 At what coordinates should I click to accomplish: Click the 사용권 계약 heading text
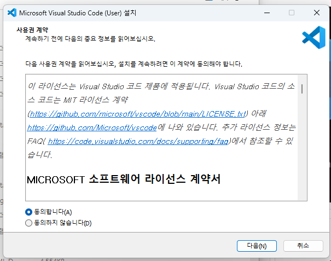[x=32, y=30]
